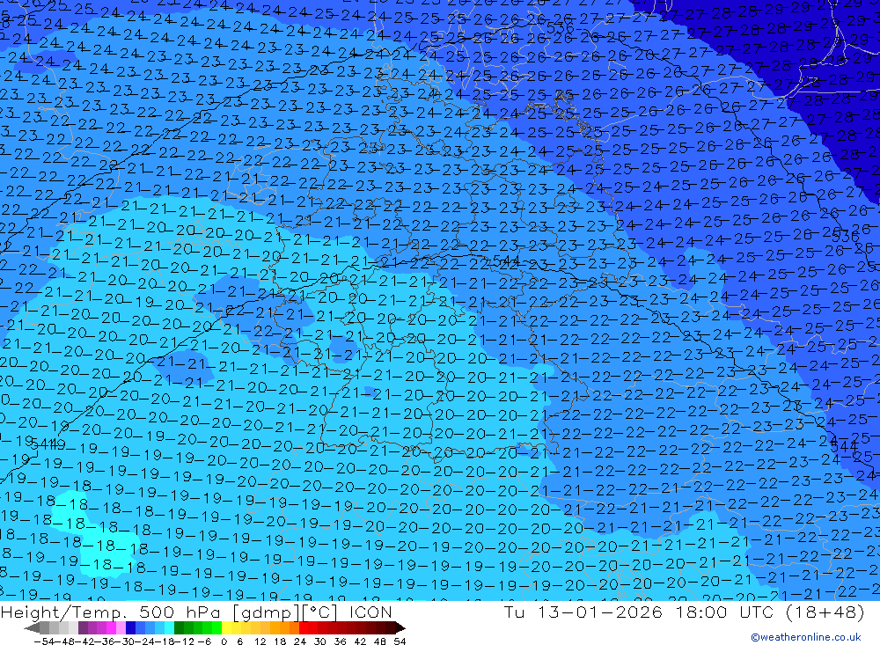Click the '(18+48)' forecast run text
The width and height of the screenshot is (880, 645).
pos(825,612)
